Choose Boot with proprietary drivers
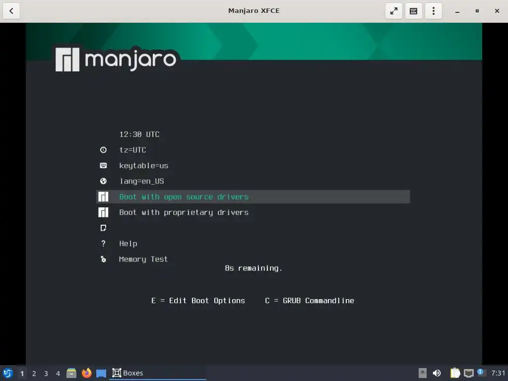Image resolution: width=508 pixels, height=381 pixels. [253, 212]
